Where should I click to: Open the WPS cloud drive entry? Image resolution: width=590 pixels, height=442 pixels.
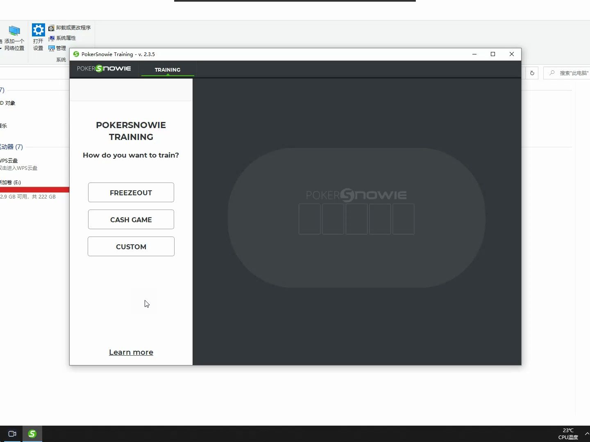click(x=20, y=164)
